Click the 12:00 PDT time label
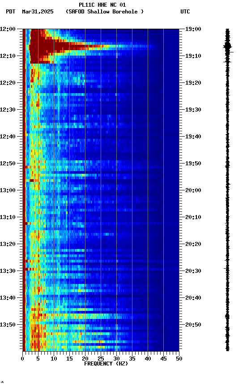 click(x=8, y=29)
